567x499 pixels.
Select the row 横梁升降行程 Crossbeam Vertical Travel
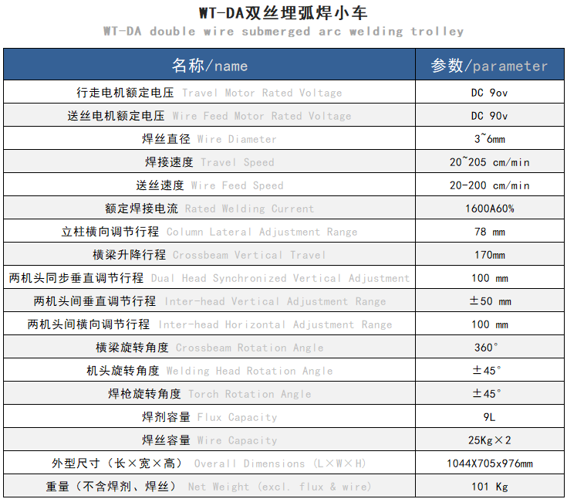tap(284, 254)
